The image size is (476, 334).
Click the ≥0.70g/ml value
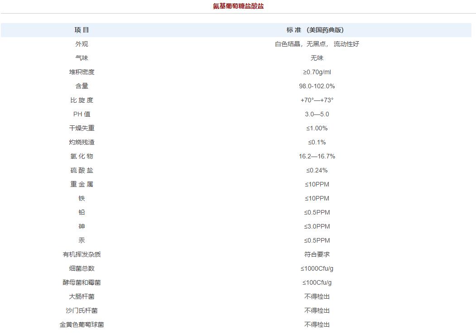click(317, 72)
